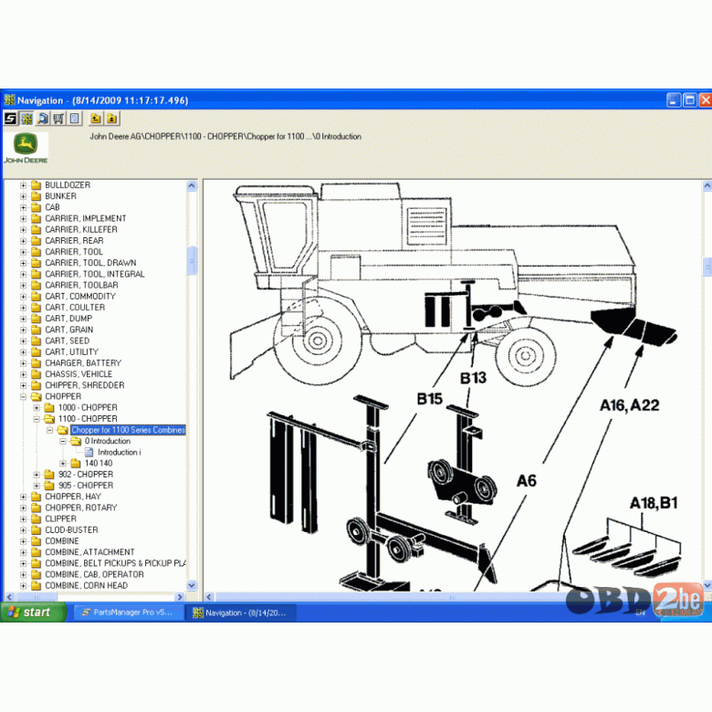Select the CARRIER, KILLEFER tree item

pos(81,230)
